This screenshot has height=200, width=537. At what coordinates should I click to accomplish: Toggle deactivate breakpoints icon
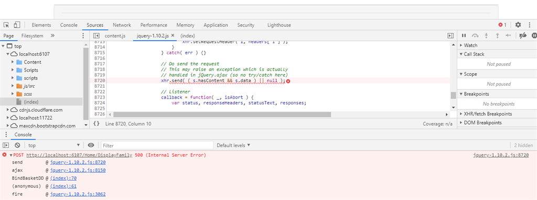click(523, 36)
